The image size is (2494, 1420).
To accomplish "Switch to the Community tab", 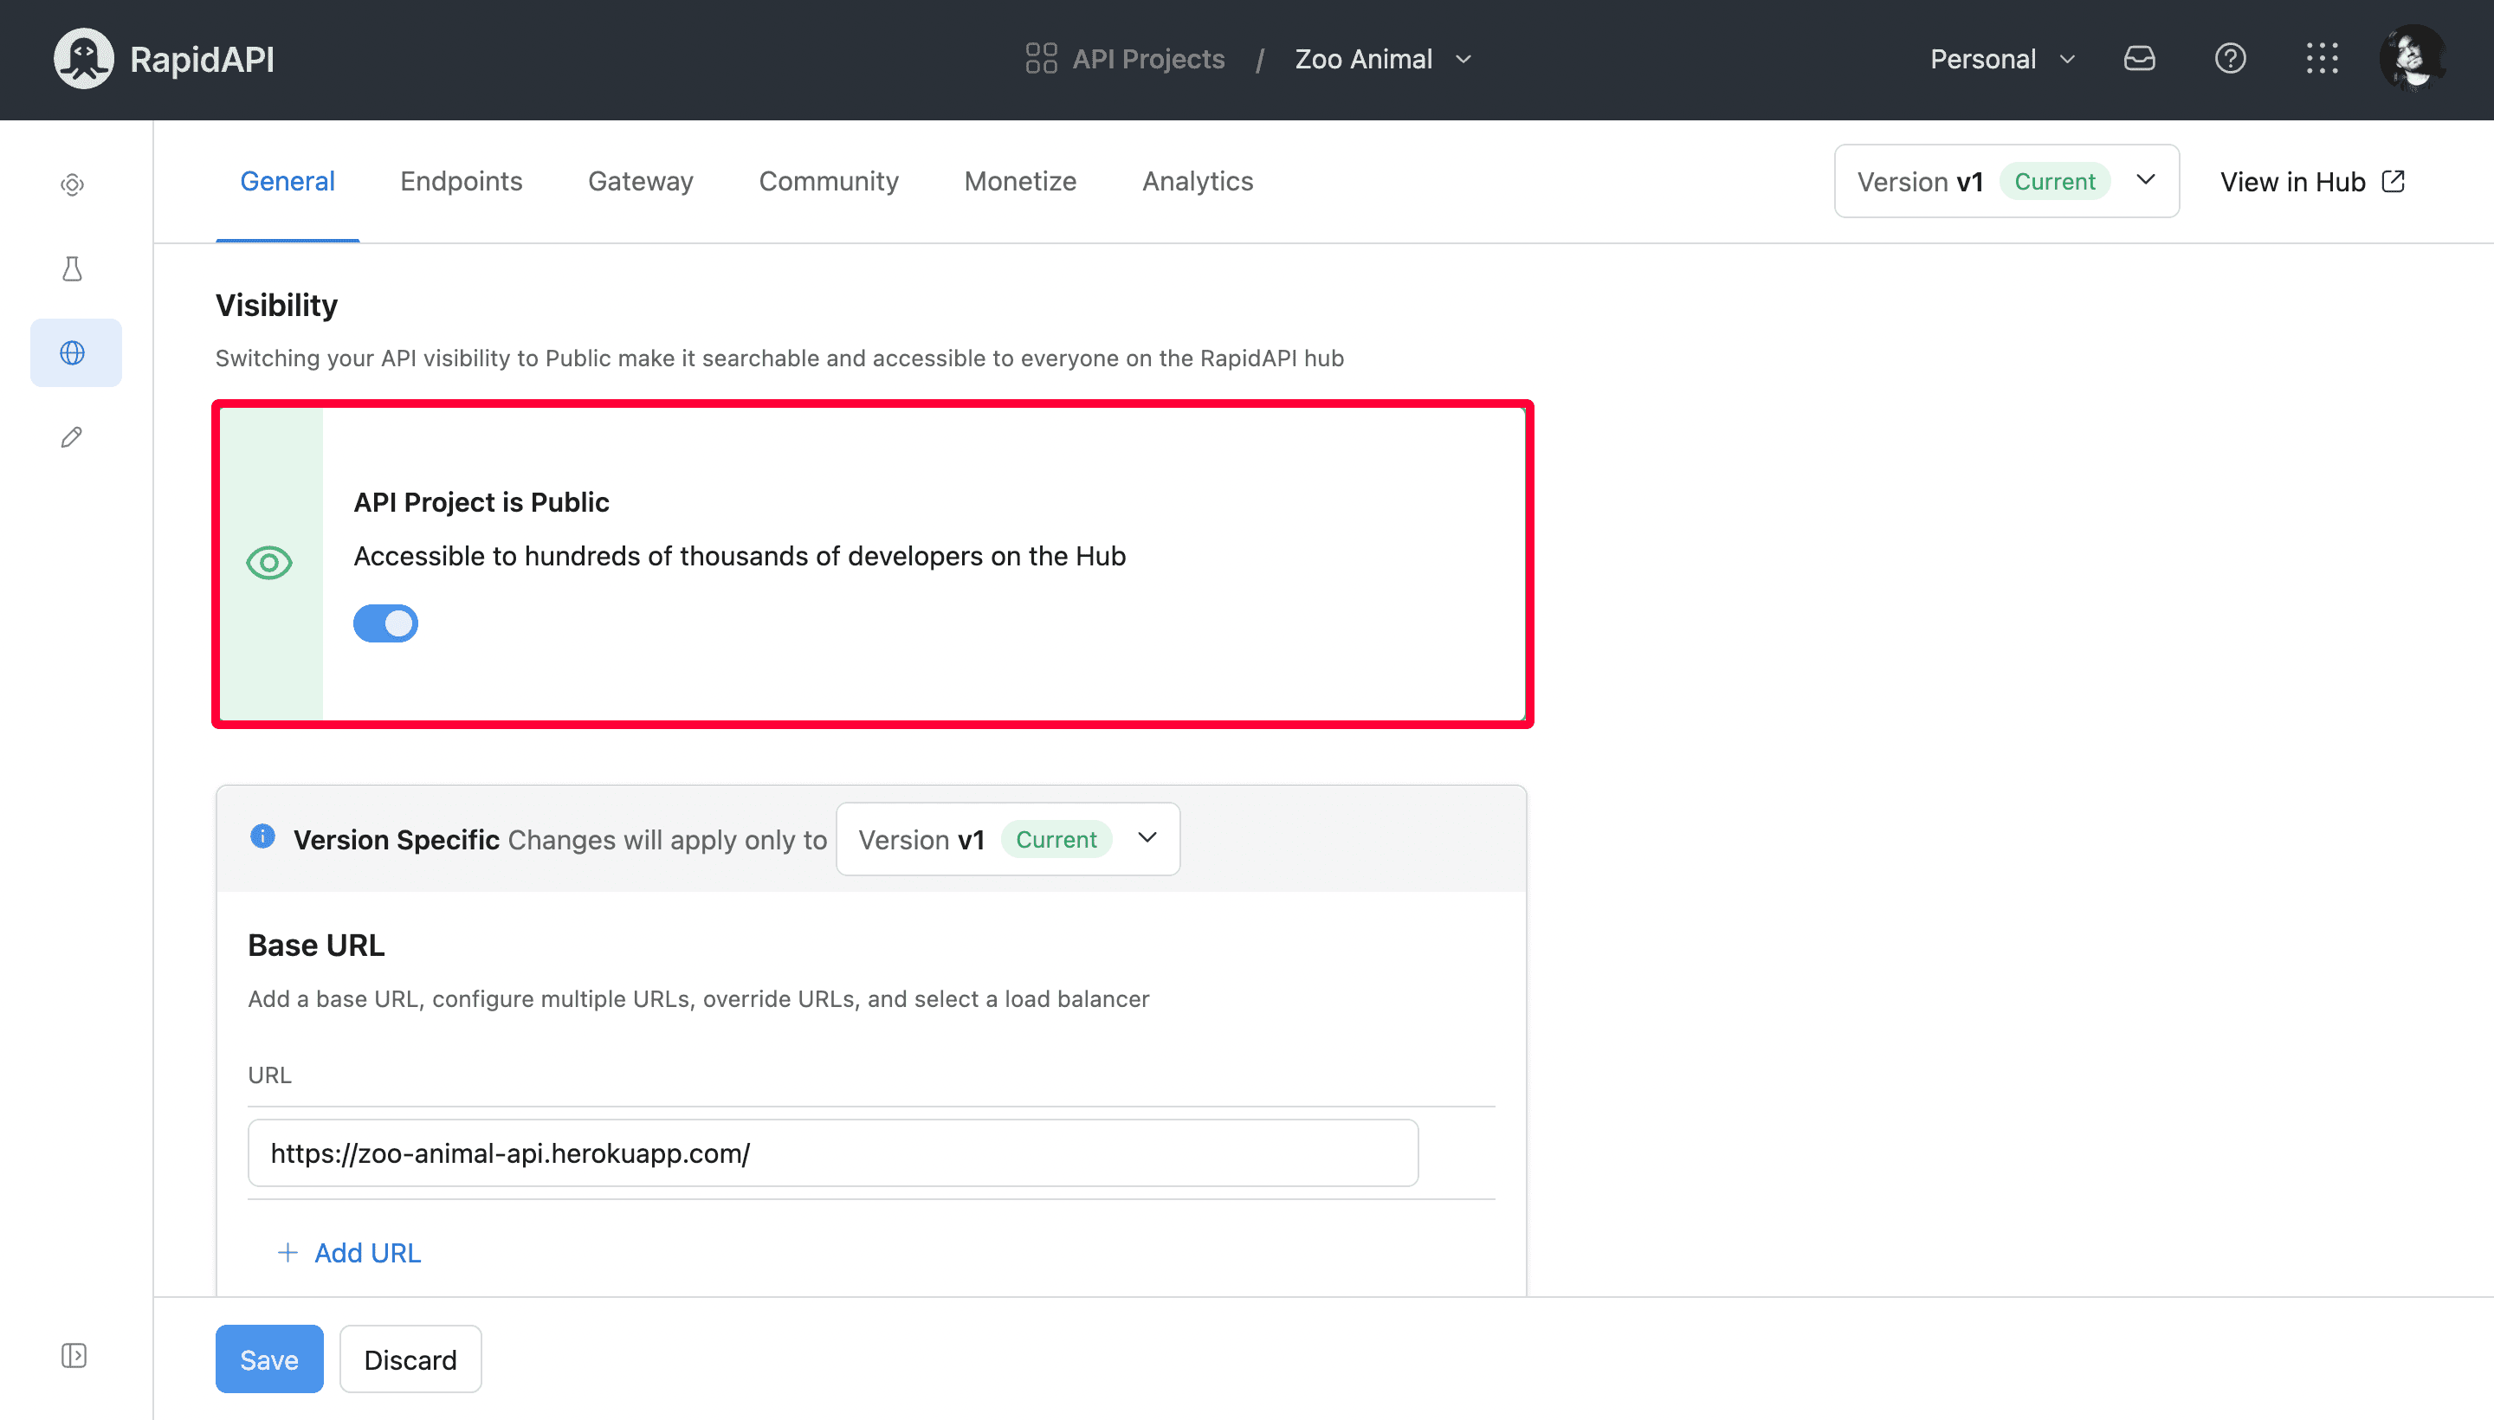I will point(828,182).
